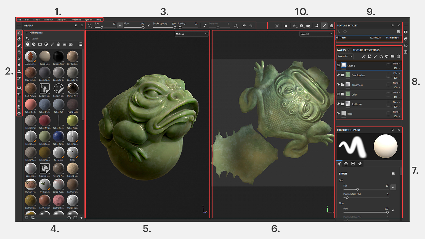Pick the Material Picker eyedropper tool
This screenshot has height=239, width=425.
click(19, 78)
